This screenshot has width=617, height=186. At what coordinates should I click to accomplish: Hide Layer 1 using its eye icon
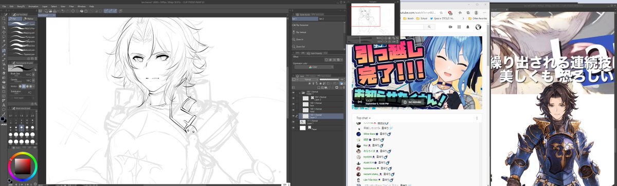coord(294,122)
